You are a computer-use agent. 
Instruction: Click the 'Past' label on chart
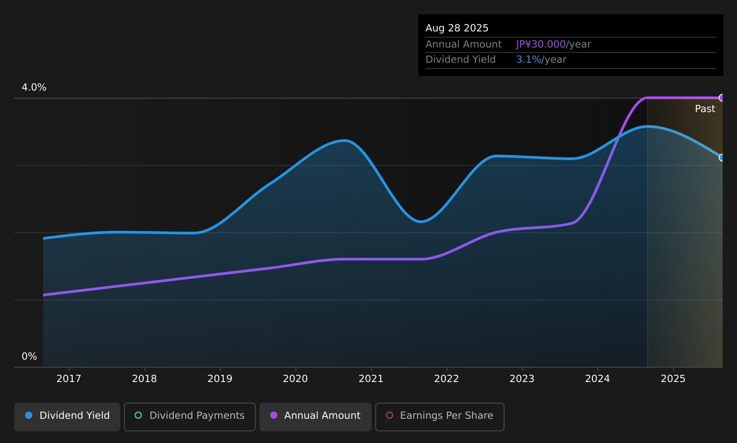[705, 109]
